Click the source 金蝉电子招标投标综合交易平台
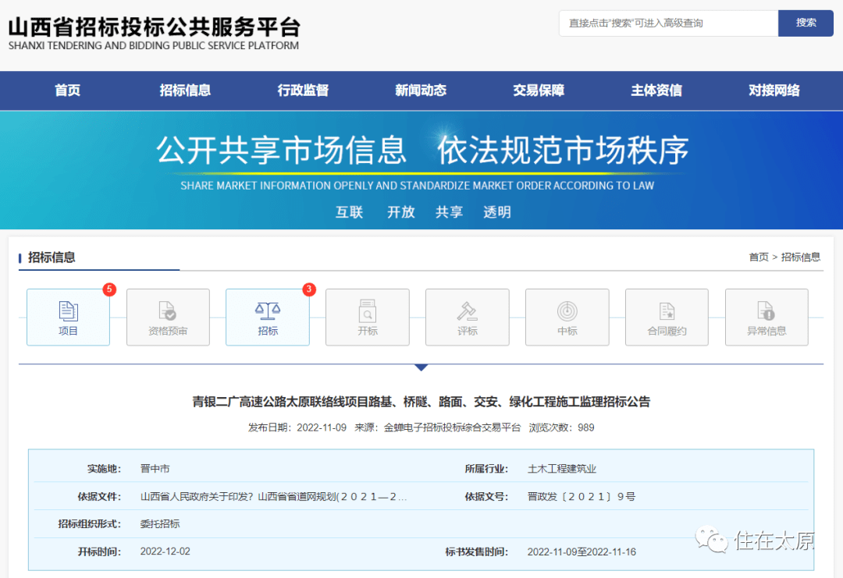843x578 pixels. click(x=452, y=427)
